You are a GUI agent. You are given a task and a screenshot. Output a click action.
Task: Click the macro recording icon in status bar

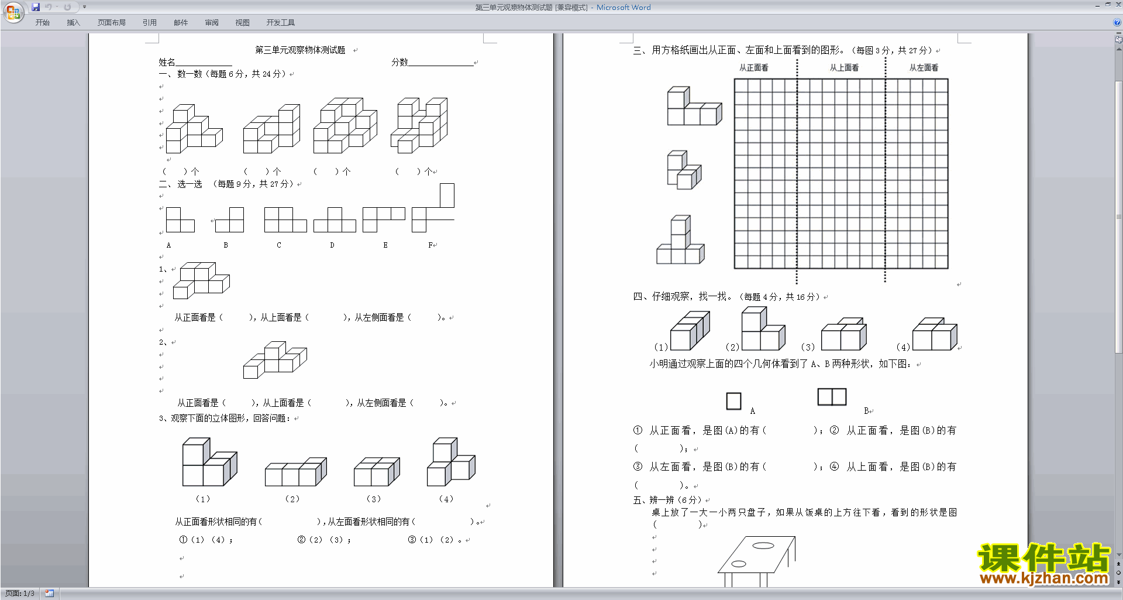click(49, 594)
